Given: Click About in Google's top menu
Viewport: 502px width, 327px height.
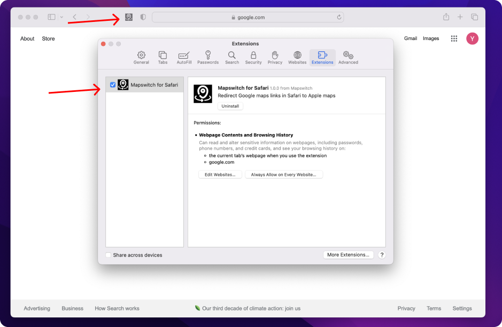Looking at the screenshot, I should [x=27, y=38].
